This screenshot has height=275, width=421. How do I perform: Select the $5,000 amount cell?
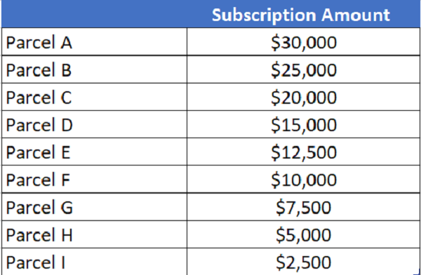click(303, 234)
